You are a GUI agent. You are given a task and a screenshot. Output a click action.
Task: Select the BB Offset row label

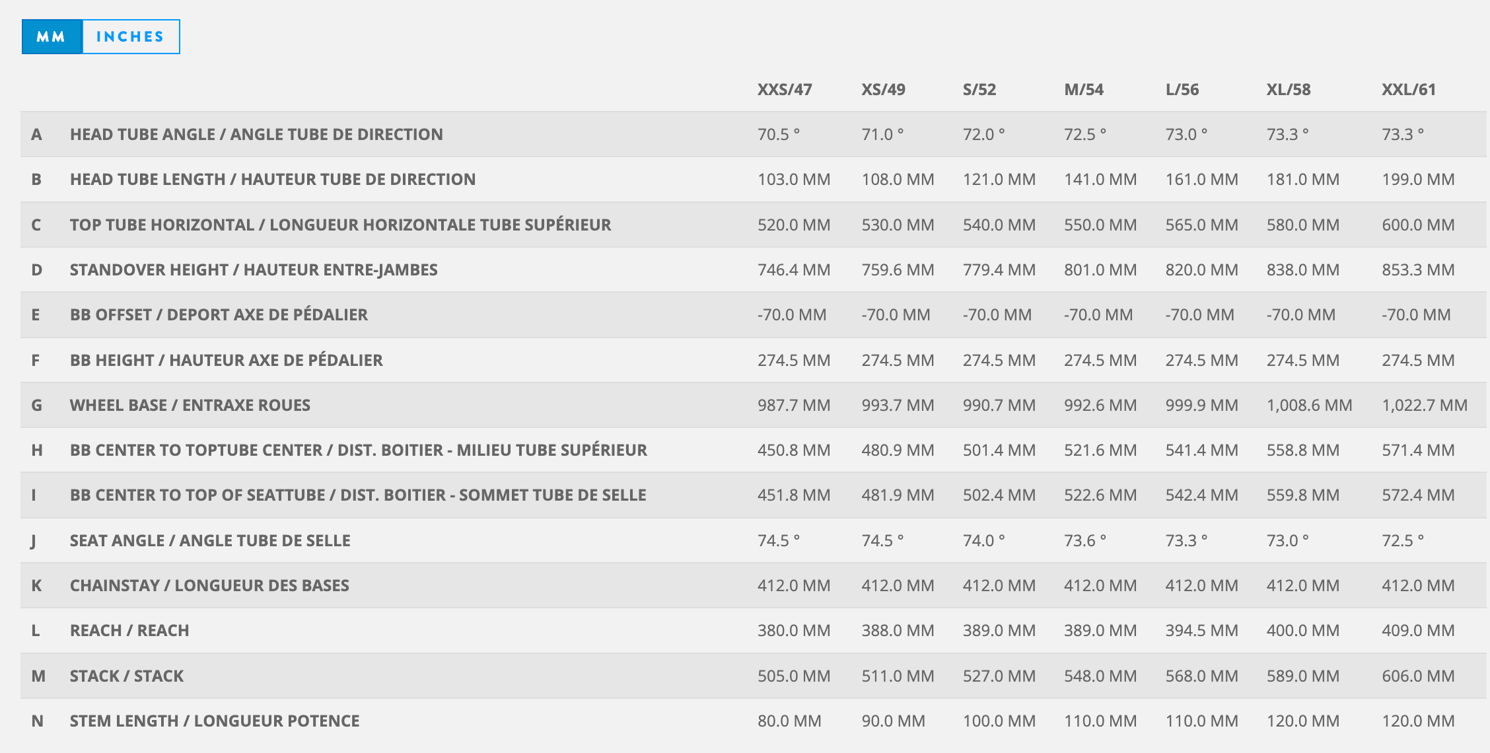pos(219,315)
